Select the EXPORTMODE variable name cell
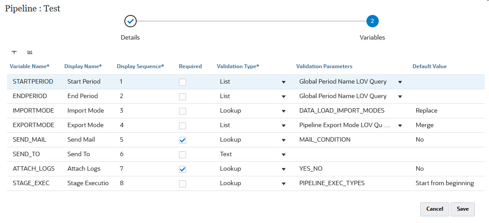This screenshot has width=489, height=223. (34, 125)
